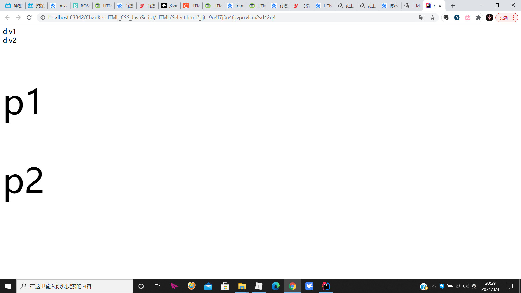Bookmark this page with star icon

click(433, 18)
